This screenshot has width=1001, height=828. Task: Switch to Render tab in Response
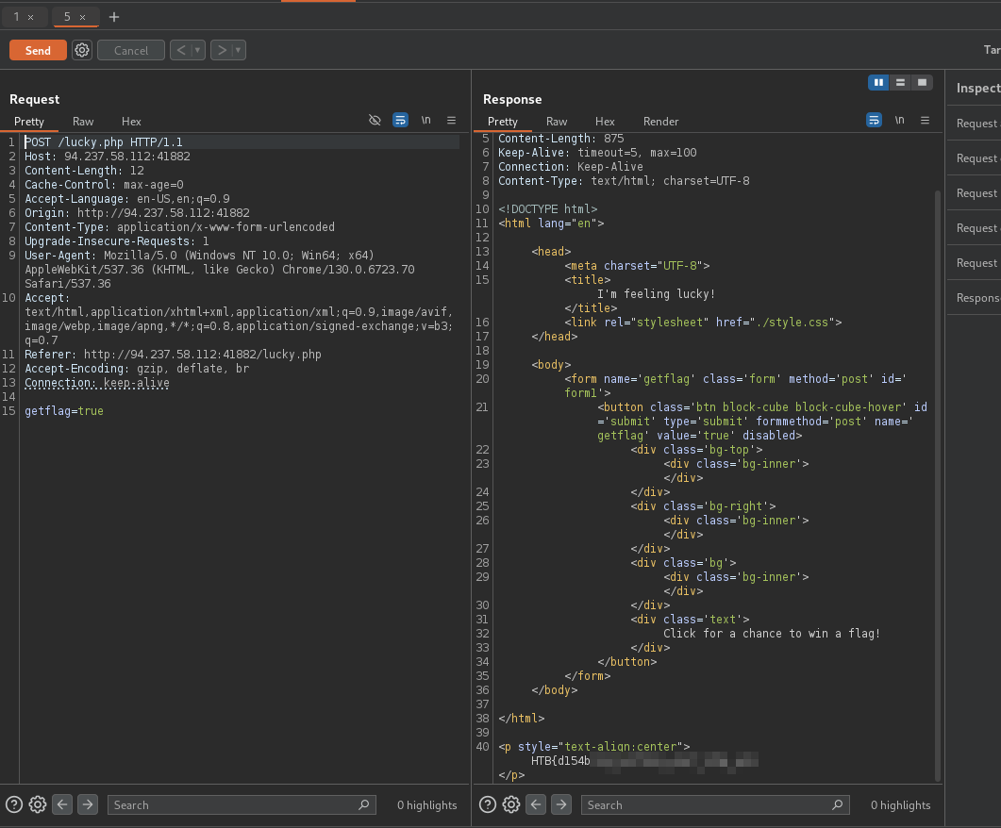pyautogui.click(x=660, y=122)
